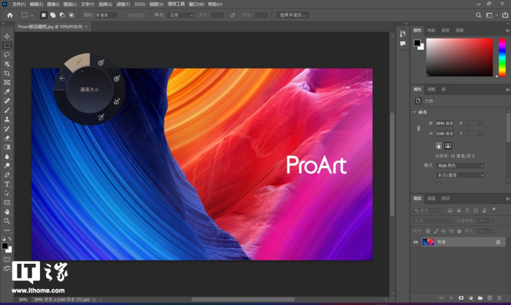Create a new layer from Layers panel
Image resolution: width=511 pixels, height=305 pixels.
tap(490, 298)
